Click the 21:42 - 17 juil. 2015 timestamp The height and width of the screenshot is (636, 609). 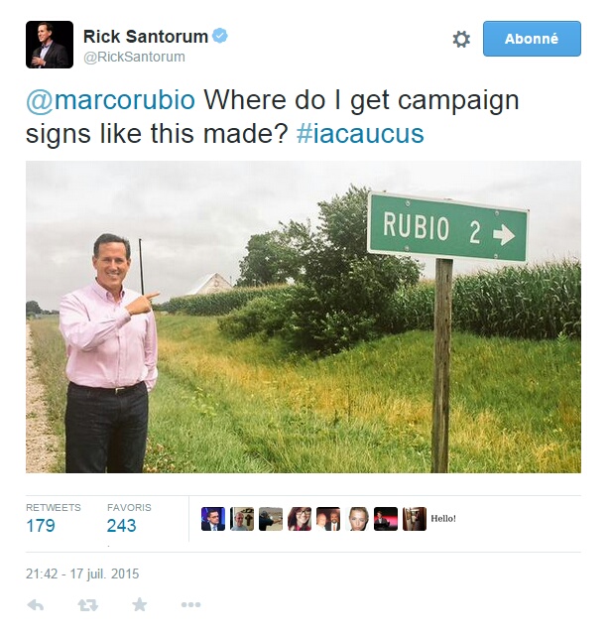pos(82,573)
